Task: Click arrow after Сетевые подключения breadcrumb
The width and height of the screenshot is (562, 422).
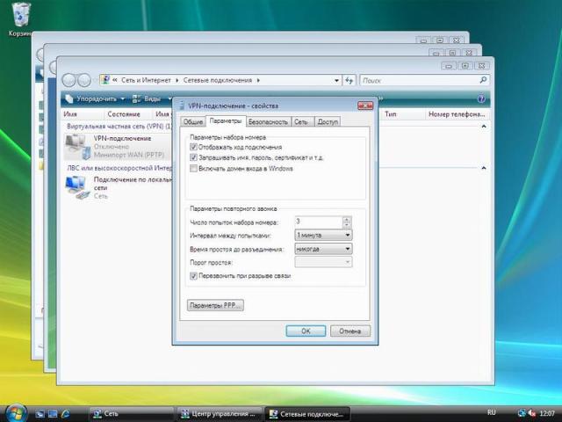Action: pyautogui.click(x=258, y=80)
